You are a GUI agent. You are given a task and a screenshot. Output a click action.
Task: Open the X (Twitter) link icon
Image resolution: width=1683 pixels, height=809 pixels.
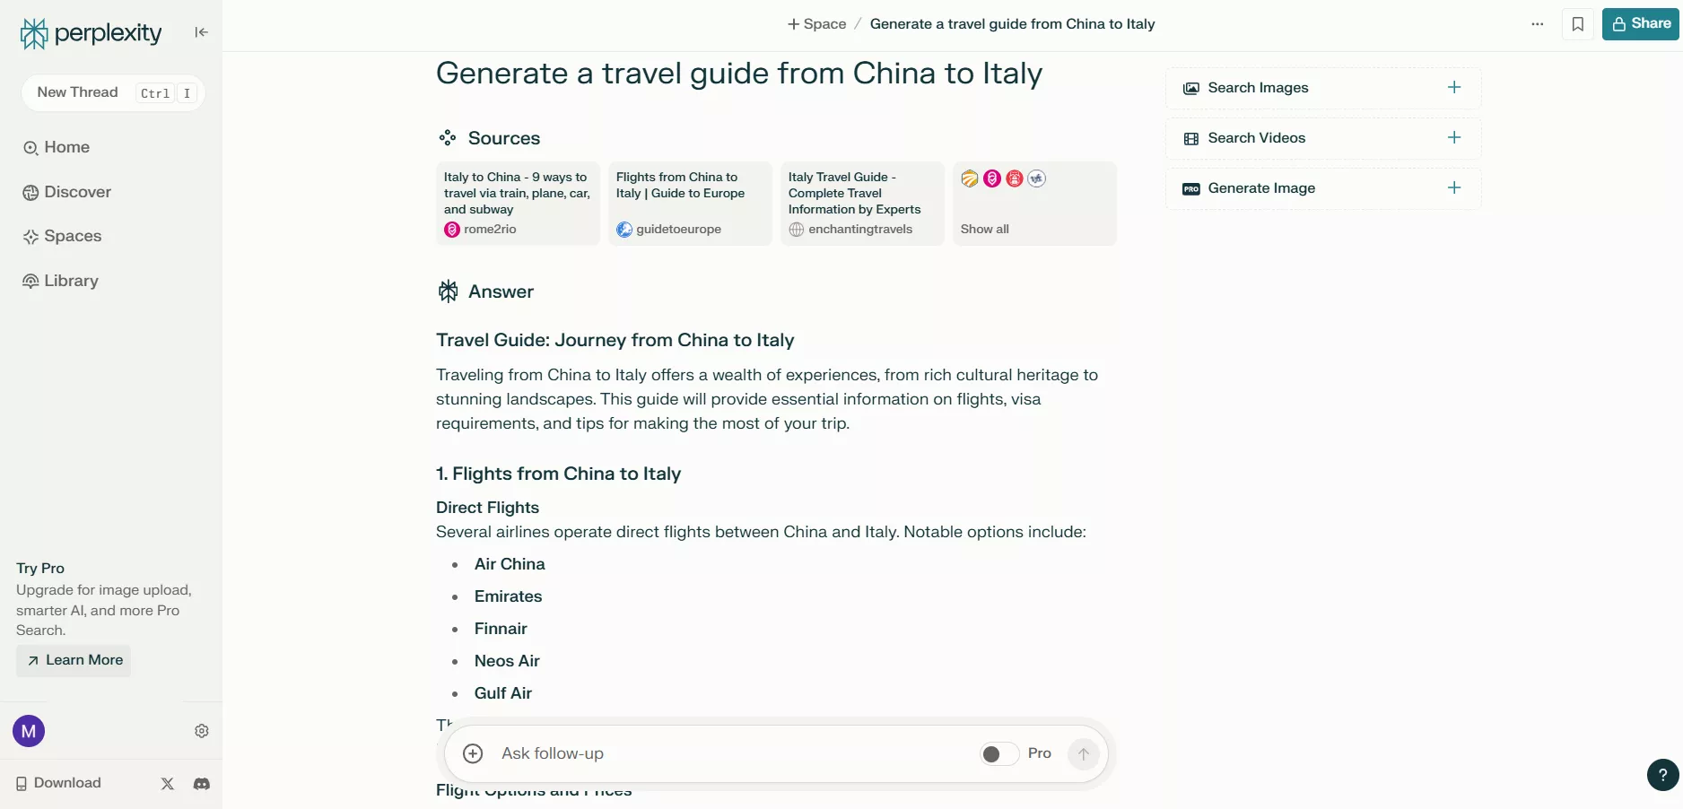tap(168, 784)
